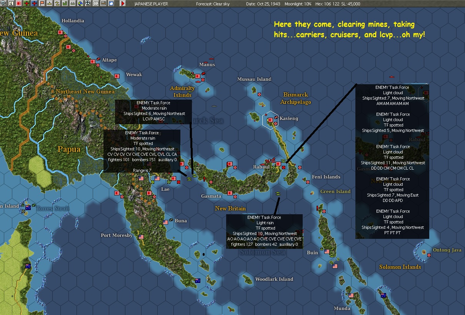Click the 'Bismarck Archipelago' map label

pos(295,98)
